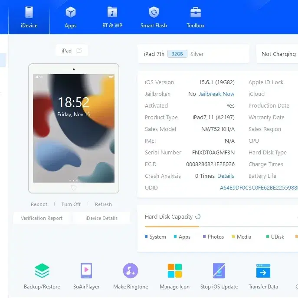Select iOS version 15.6.1 (19G82) value

click(216, 82)
